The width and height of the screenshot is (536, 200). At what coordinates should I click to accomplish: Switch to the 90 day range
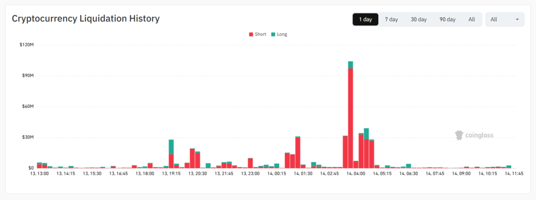coord(447,20)
